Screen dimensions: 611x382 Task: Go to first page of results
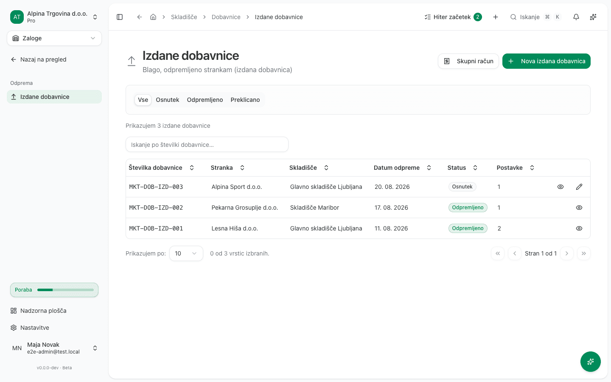click(498, 253)
